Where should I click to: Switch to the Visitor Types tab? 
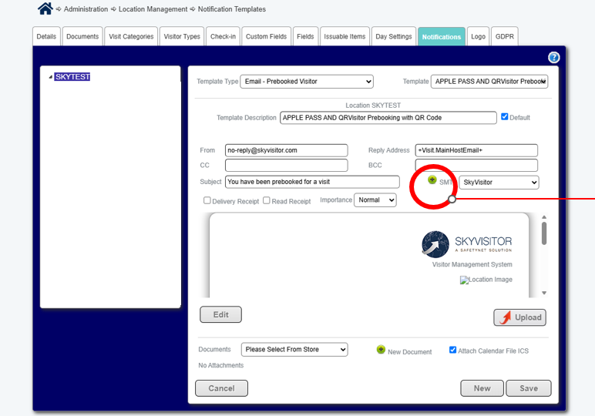pos(182,36)
